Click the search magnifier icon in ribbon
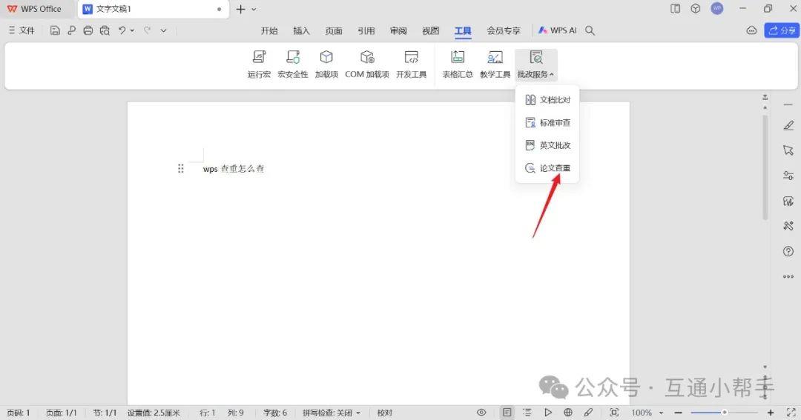This screenshot has width=801, height=420. click(590, 30)
